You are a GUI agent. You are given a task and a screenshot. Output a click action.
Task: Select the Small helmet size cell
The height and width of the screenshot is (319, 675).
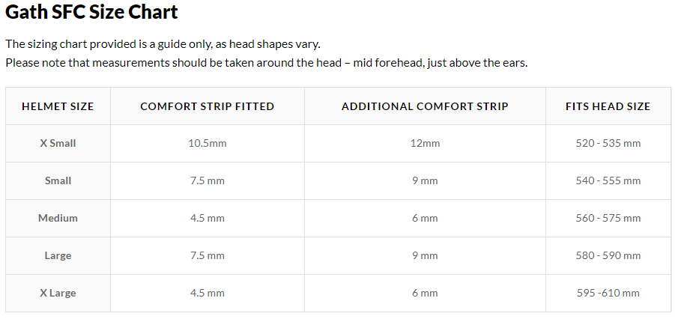58,180
